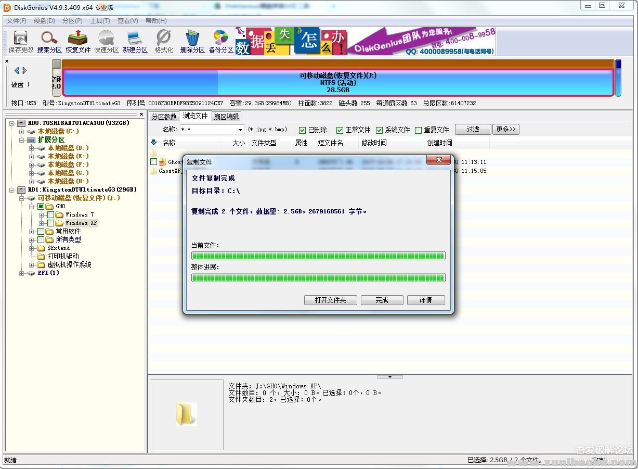Uncheck 系统文件 filter option

point(379,130)
